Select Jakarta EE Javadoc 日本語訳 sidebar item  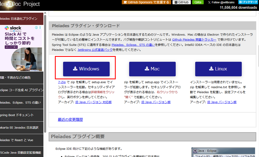coord(22,127)
